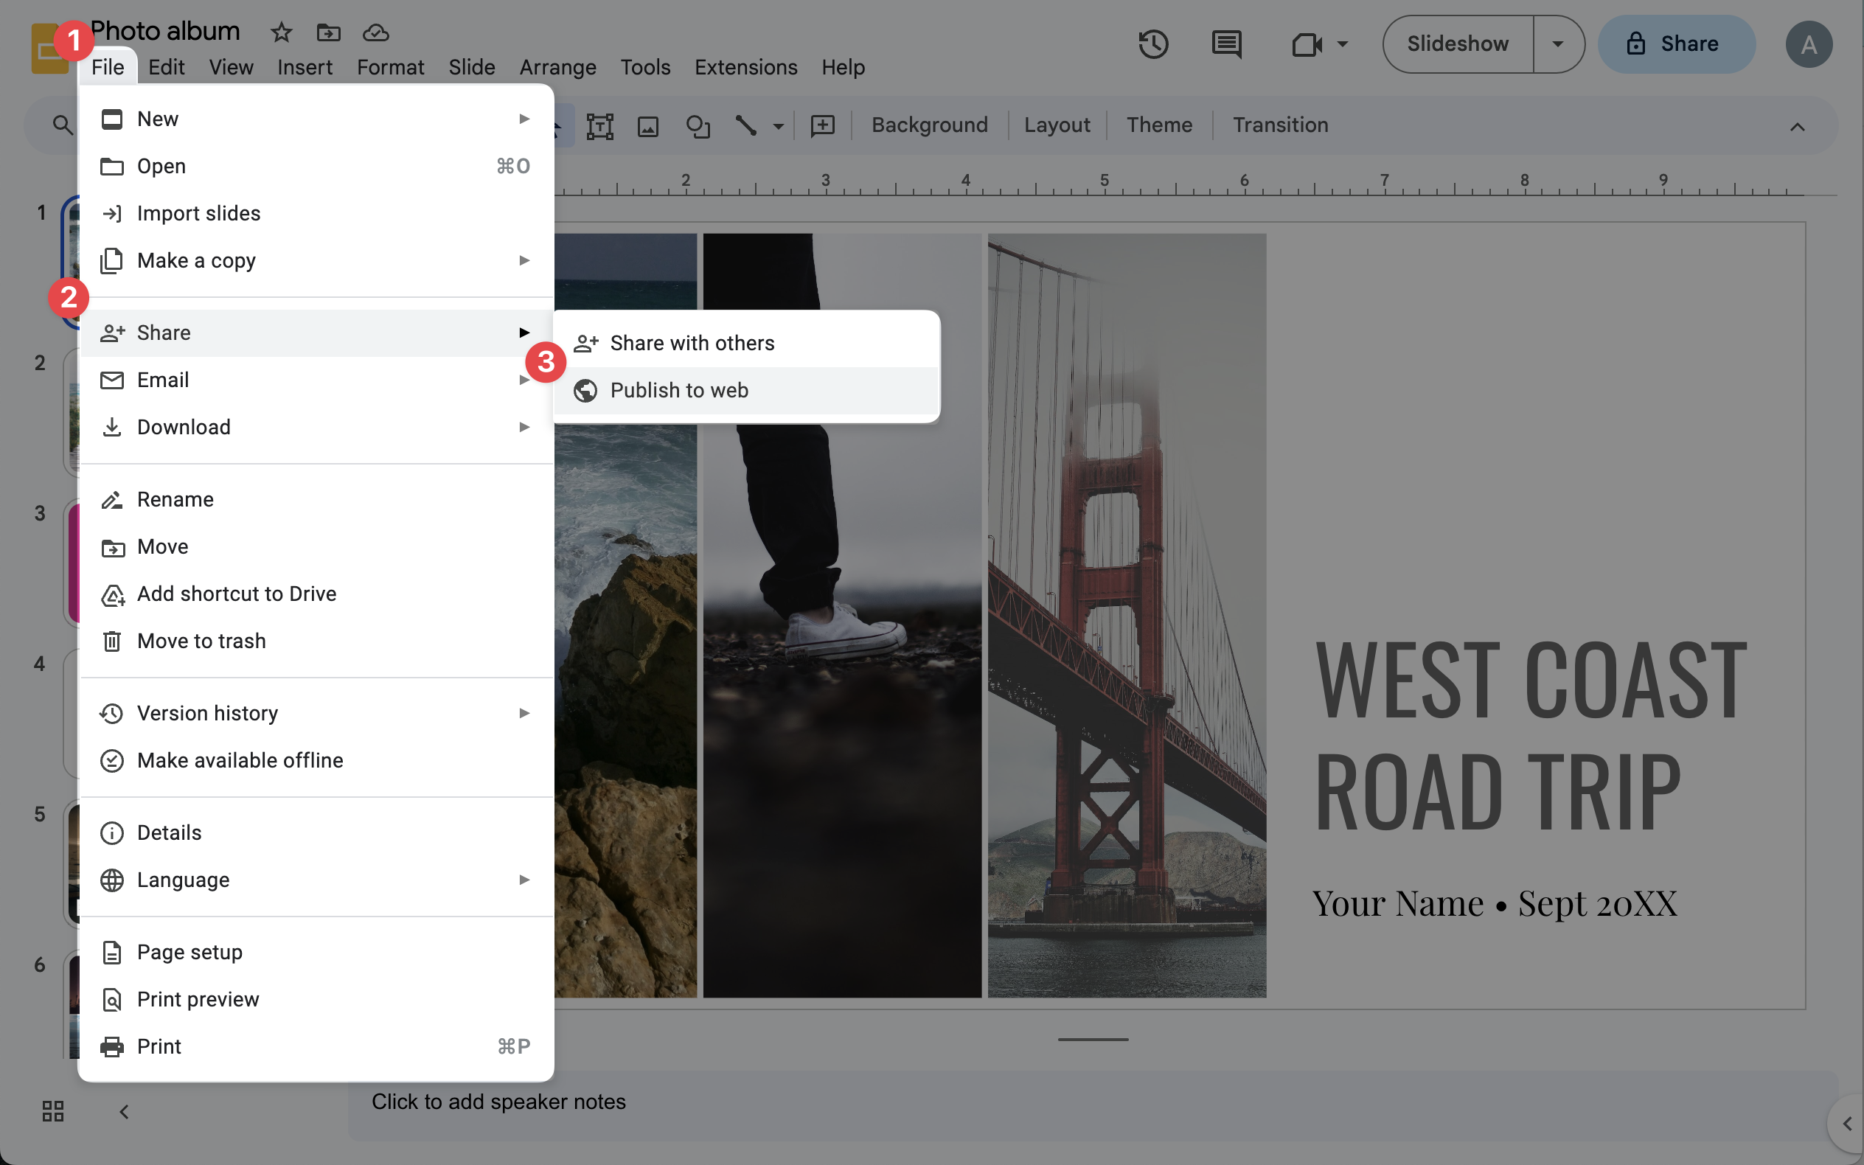
Task: Click the cloud document status icon
Action: (x=375, y=32)
